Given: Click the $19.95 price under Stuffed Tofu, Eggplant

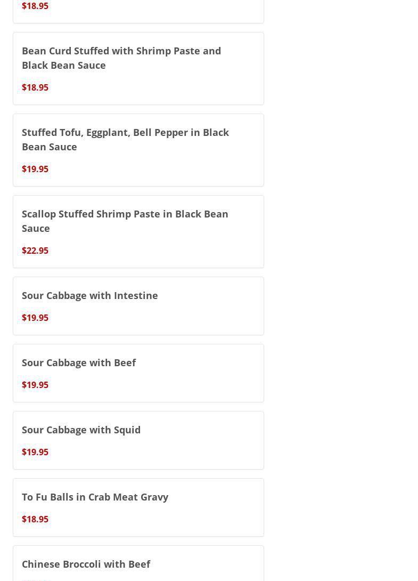Looking at the screenshot, I should pos(35,169).
